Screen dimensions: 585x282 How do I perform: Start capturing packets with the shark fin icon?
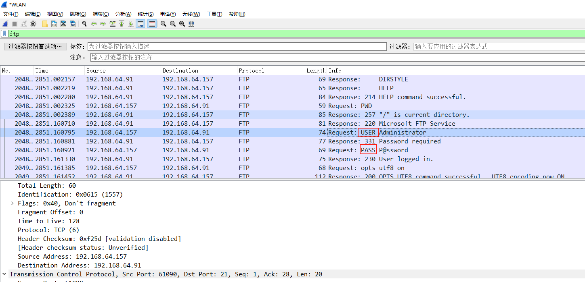[5, 24]
